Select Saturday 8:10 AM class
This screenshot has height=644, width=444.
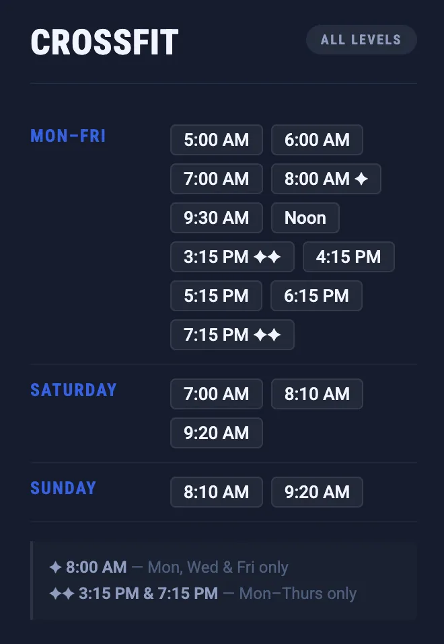317,394
